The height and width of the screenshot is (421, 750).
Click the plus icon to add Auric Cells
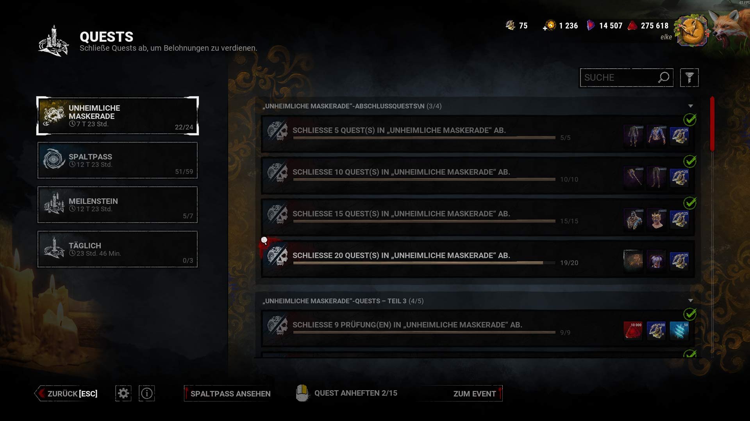coord(545,28)
